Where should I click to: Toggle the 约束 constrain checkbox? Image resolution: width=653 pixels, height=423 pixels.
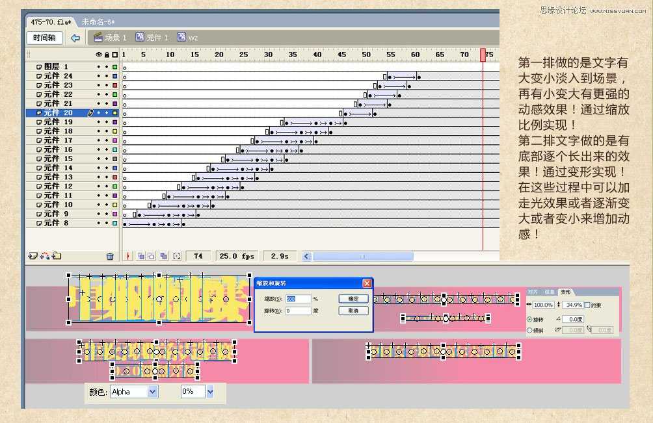click(587, 305)
